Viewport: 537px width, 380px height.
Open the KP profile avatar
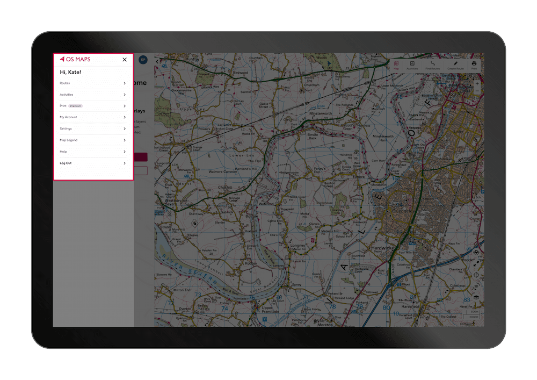[143, 60]
